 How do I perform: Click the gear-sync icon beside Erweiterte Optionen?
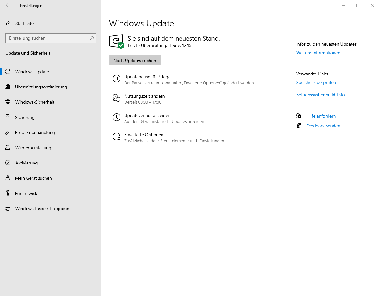coord(117,137)
